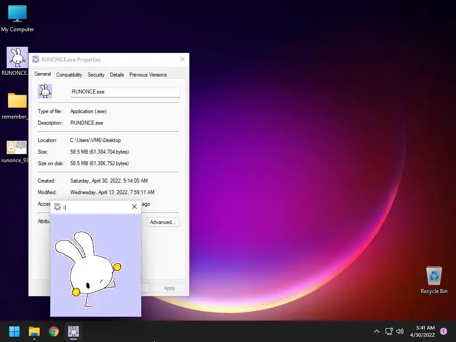Launch Google Chrome from taskbar
This screenshot has height=342, width=456.
[54, 331]
